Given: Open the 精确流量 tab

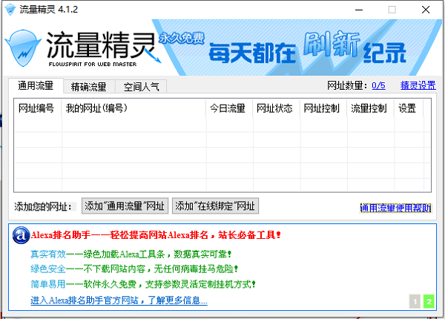Looking at the screenshot, I should click(89, 87).
